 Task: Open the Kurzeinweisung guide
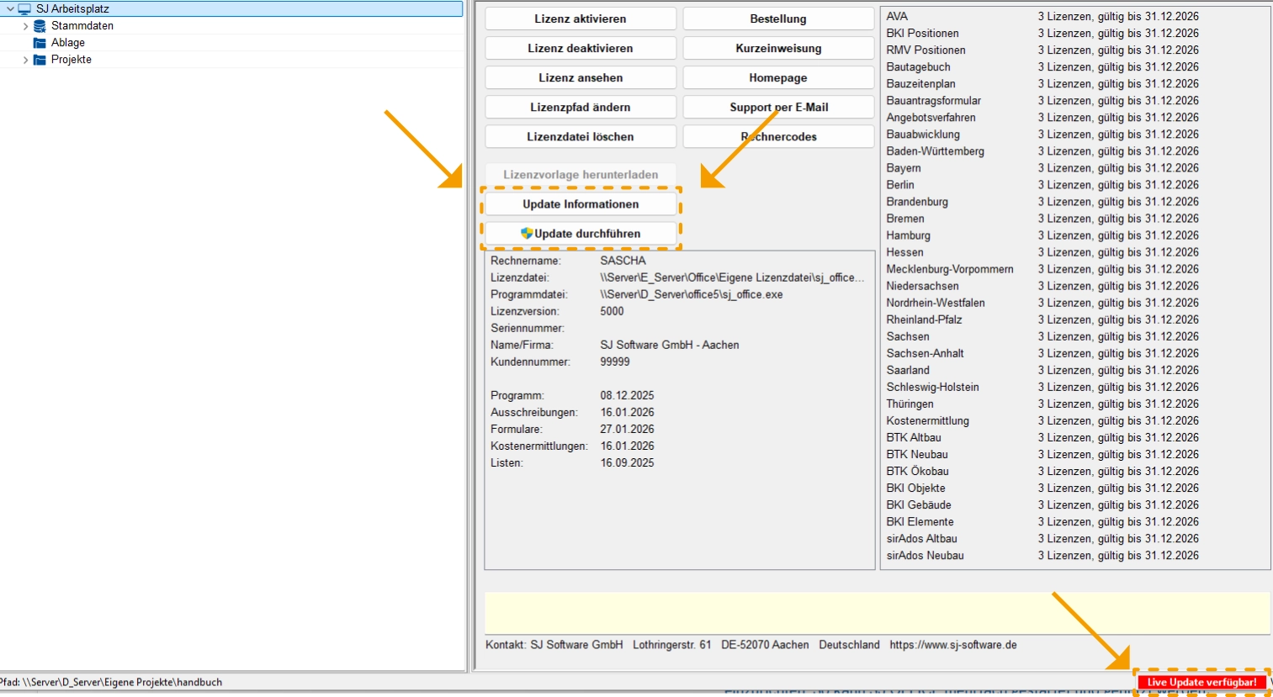pyautogui.click(x=778, y=48)
